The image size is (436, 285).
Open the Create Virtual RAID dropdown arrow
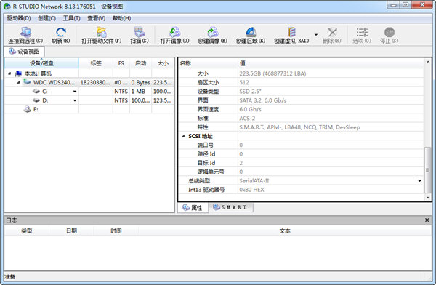[x=316, y=35]
